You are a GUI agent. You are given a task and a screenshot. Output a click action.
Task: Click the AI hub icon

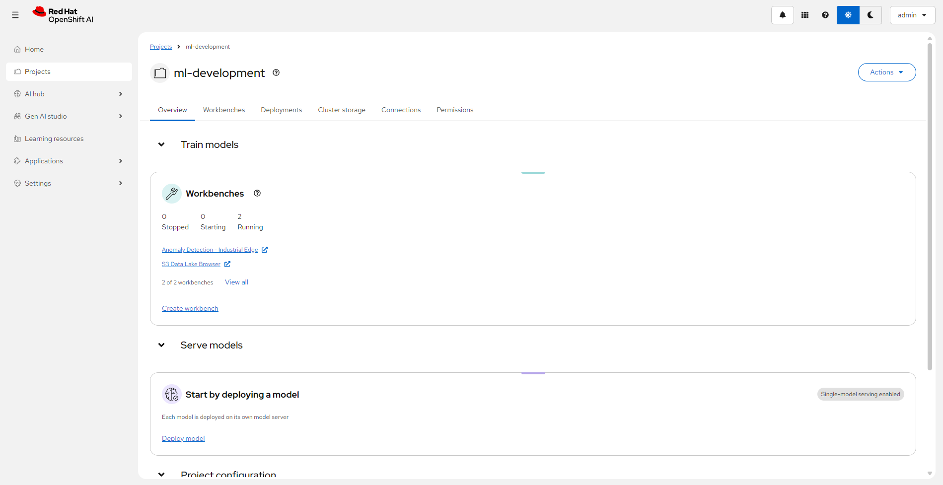17,94
